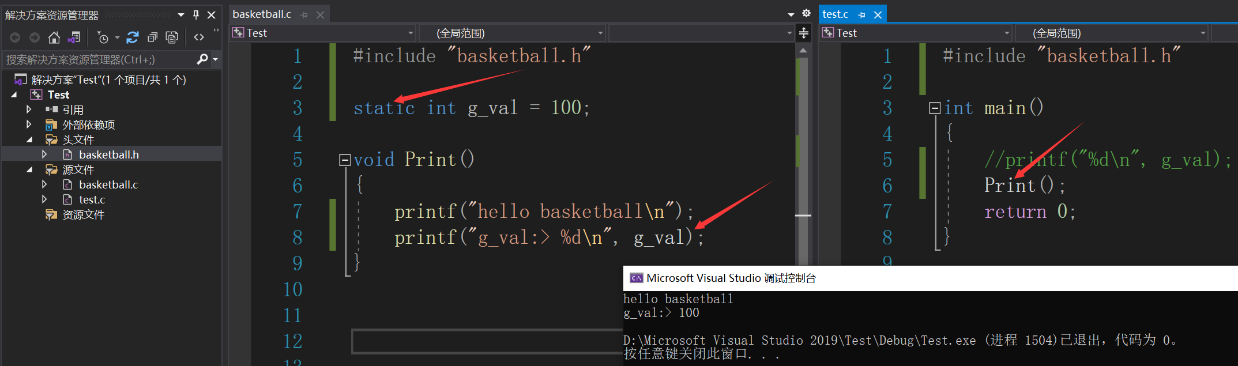Click the View Code angle-brackets icon
Image resolution: width=1238 pixels, height=366 pixels.
coord(199,37)
